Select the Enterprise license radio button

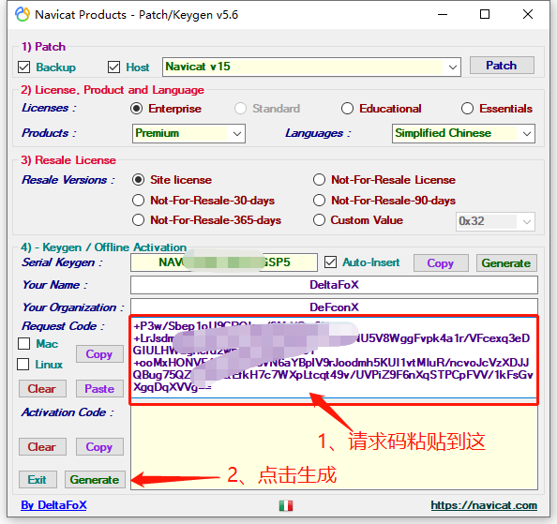[x=136, y=109]
